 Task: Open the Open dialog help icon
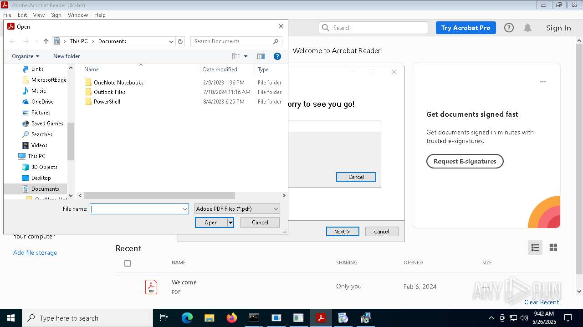click(x=277, y=56)
